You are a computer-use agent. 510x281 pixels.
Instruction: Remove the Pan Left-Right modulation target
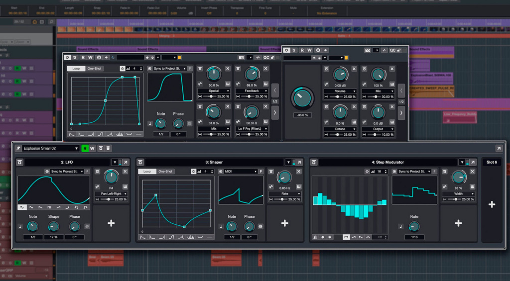click(x=125, y=171)
